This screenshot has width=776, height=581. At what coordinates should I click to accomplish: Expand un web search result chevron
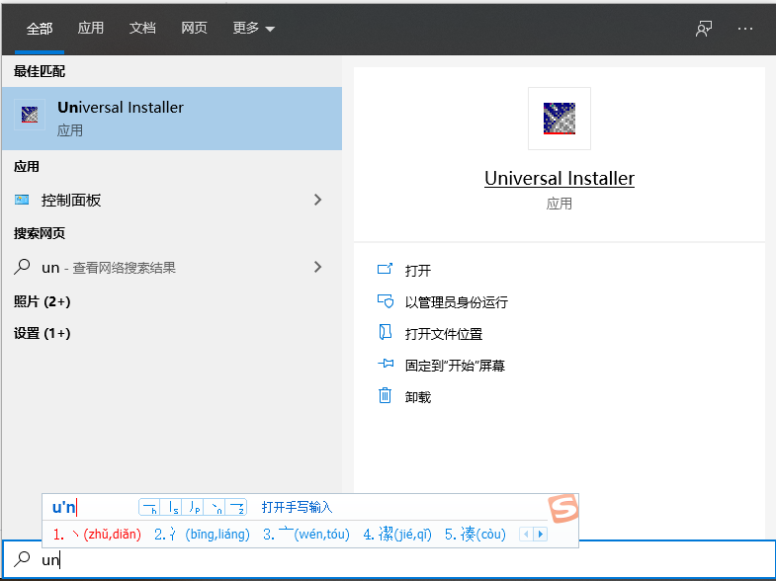(x=317, y=267)
